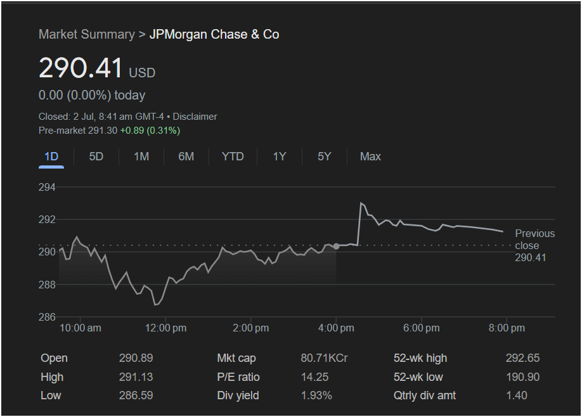Open the 1M chart range

pos(141,157)
